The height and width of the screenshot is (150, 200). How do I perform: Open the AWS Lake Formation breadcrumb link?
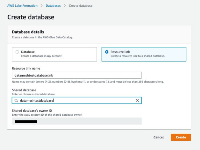tap(22, 6)
